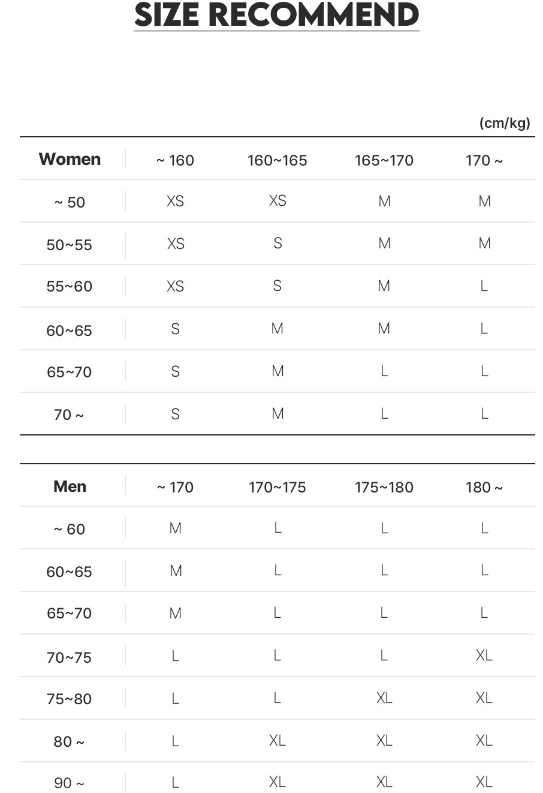Click the ~ 60 weight row label
Image resolution: width=543 pixels, height=793 pixels.
click(x=70, y=529)
